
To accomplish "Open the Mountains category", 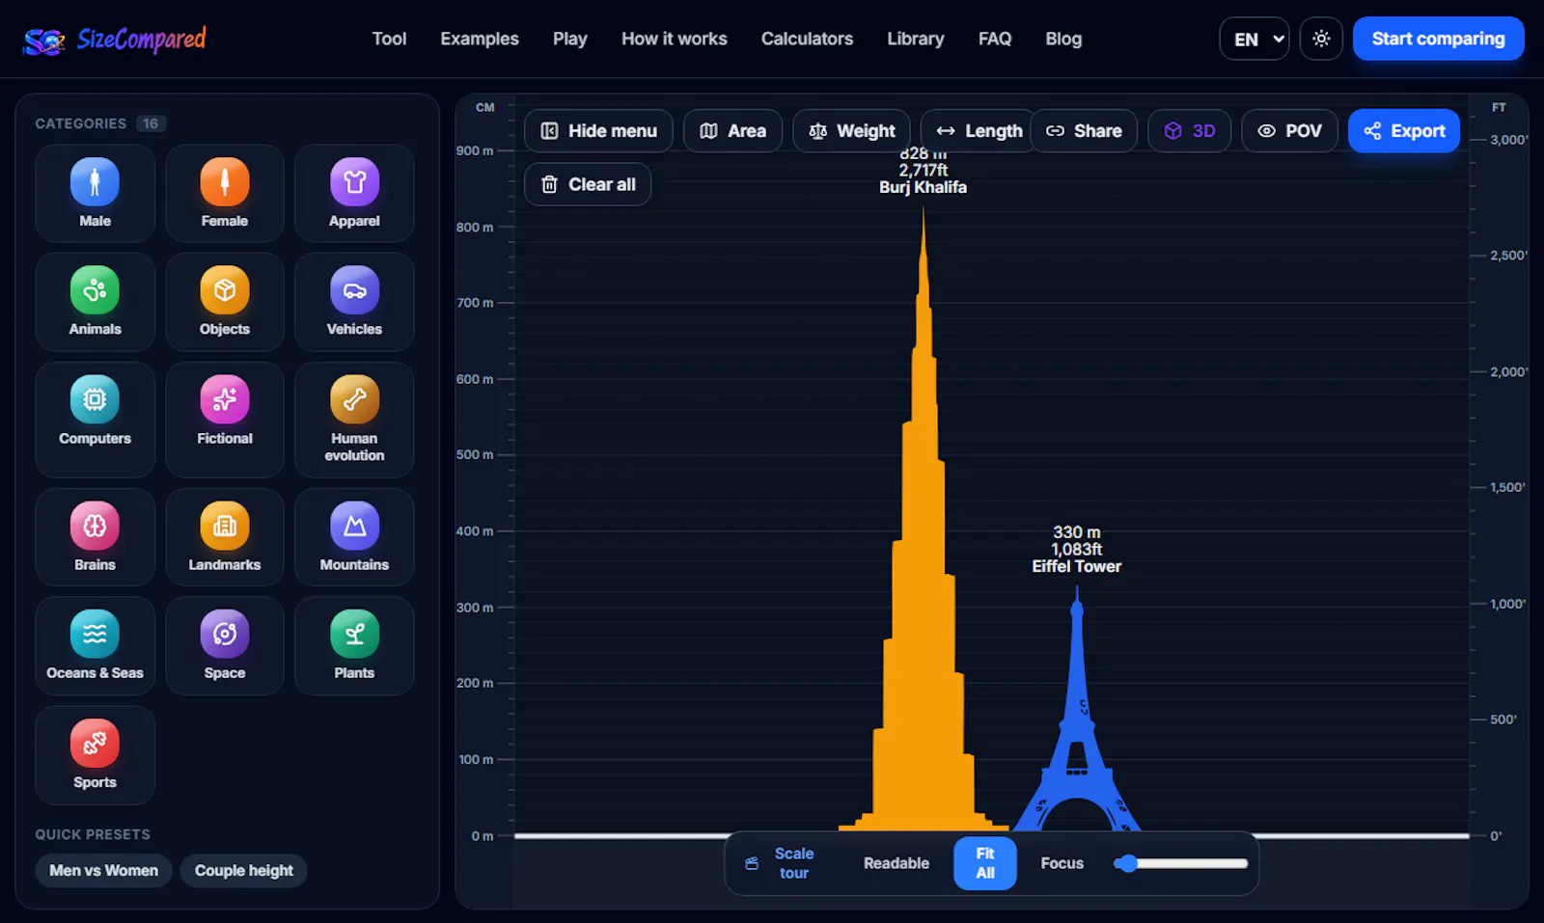I will pos(354,537).
